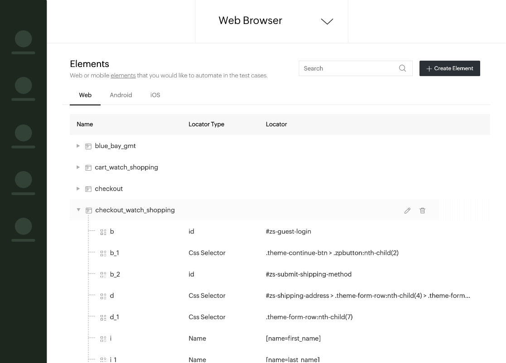Viewport: 506px width, 363px height.
Task: Select element named d_1
Action: click(x=115, y=317)
